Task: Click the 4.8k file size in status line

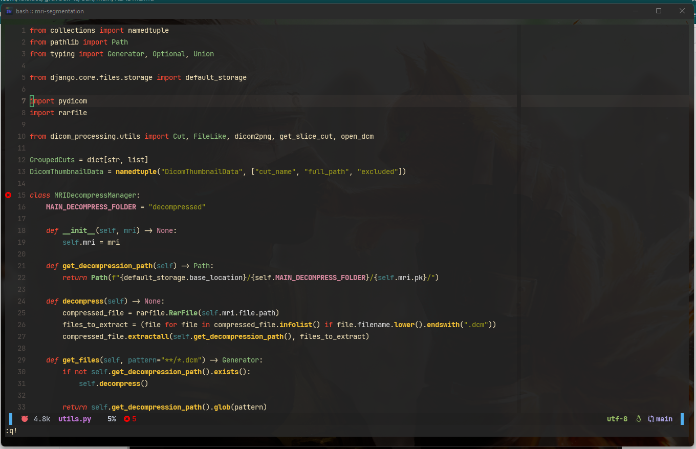Action: coord(42,419)
